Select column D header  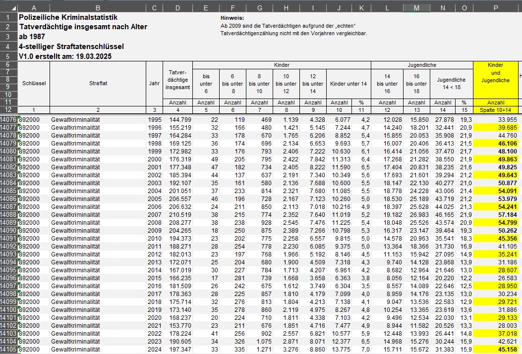tap(177, 8)
